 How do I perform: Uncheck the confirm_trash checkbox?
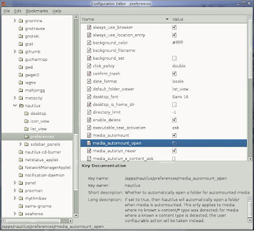[x=174, y=74]
